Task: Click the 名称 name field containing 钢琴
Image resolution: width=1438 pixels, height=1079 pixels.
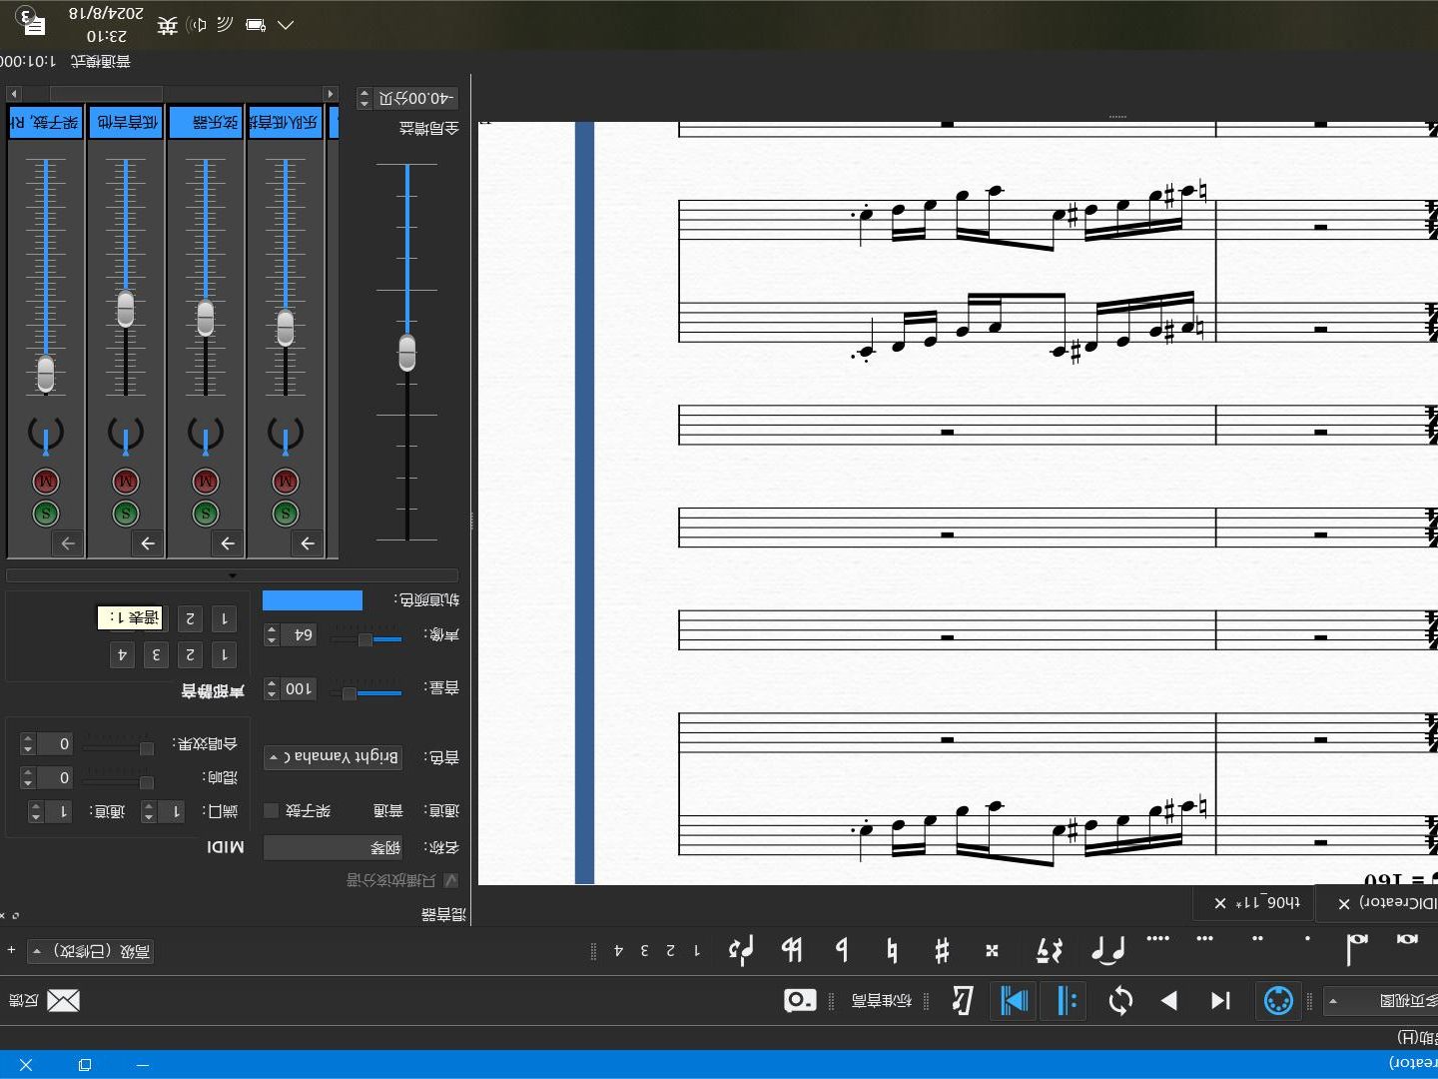Action: 333,847
